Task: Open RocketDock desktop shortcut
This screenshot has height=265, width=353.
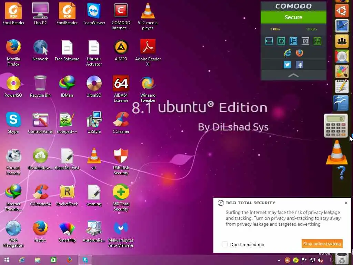Action: 67,195
